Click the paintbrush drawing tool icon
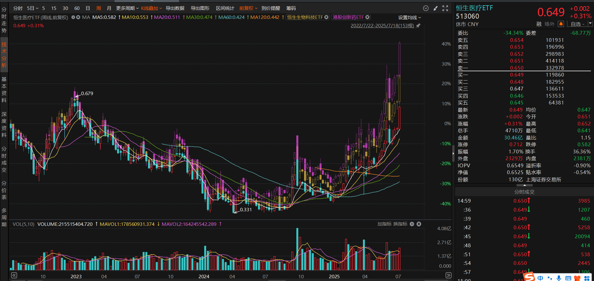 click(435, 8)
